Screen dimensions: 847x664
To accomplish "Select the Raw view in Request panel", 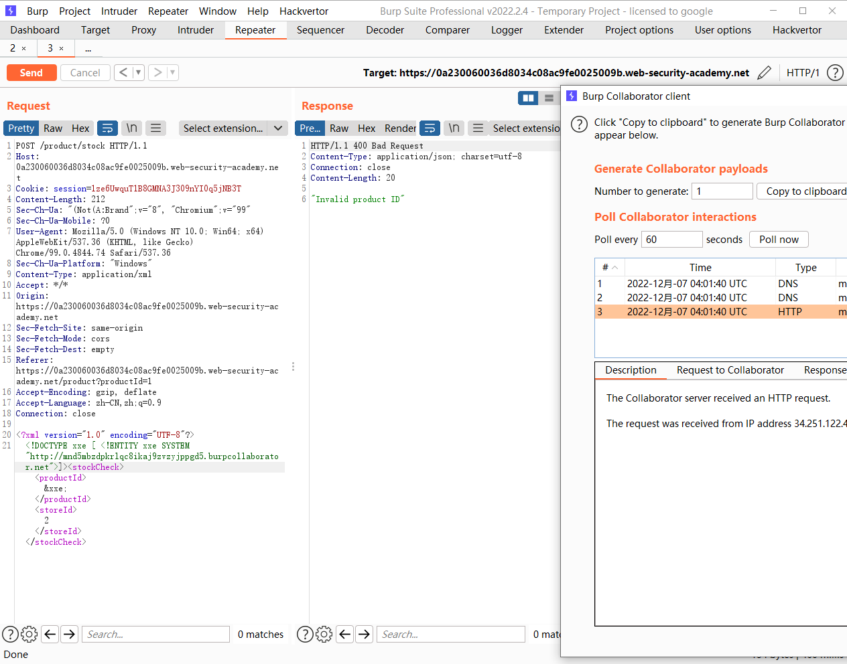I will (x=53, y=128).
